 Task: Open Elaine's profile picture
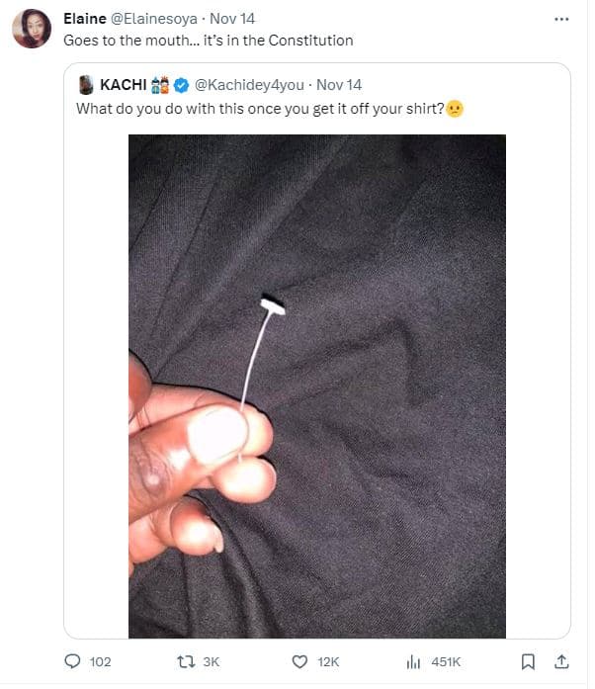click(x=32, y=29)
